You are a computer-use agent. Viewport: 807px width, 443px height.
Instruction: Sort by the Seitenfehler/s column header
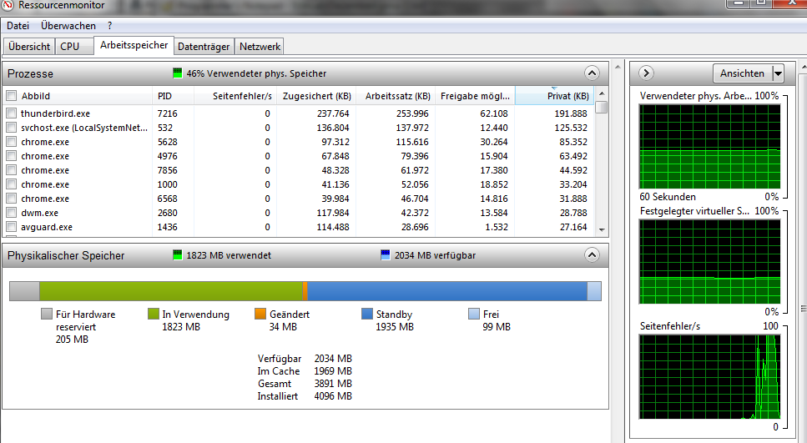[x=235, y=96]
